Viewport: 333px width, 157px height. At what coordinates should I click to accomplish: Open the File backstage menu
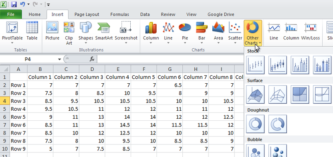pos(11,15)
